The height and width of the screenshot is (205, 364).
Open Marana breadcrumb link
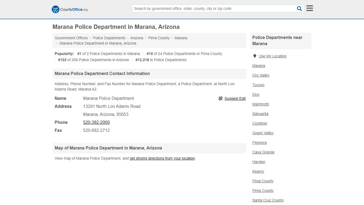(x=181, y=38)
